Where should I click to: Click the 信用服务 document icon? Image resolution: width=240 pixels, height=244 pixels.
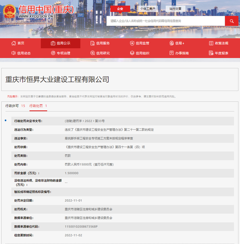(x=93, y=43)
